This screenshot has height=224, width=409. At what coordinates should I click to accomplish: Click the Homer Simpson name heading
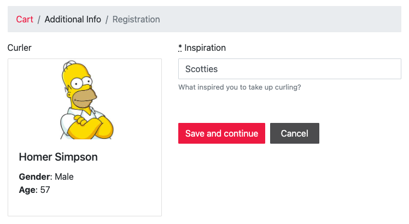(58, 157)
